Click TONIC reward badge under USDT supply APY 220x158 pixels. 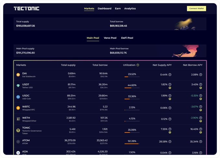[170, 88]
